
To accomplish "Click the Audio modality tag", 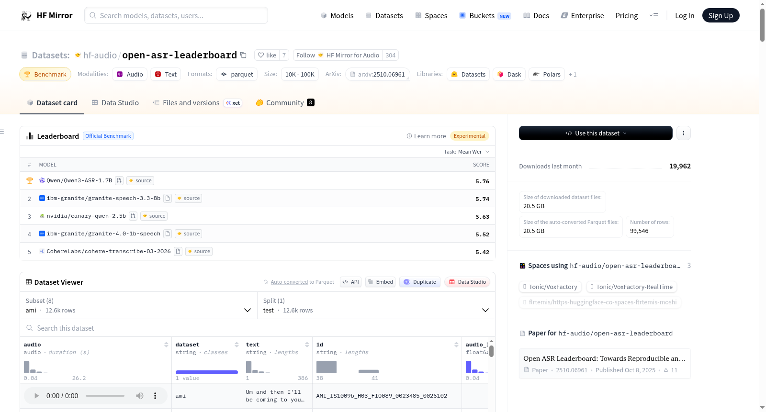I will 130,74.
